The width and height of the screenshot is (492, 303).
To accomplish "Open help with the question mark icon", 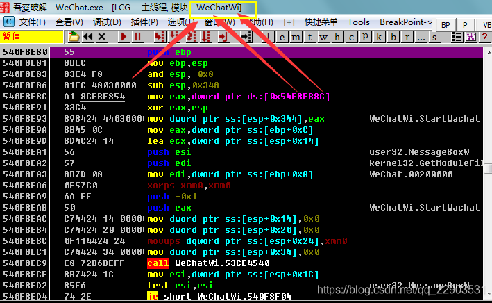I will tap(484, 37).
